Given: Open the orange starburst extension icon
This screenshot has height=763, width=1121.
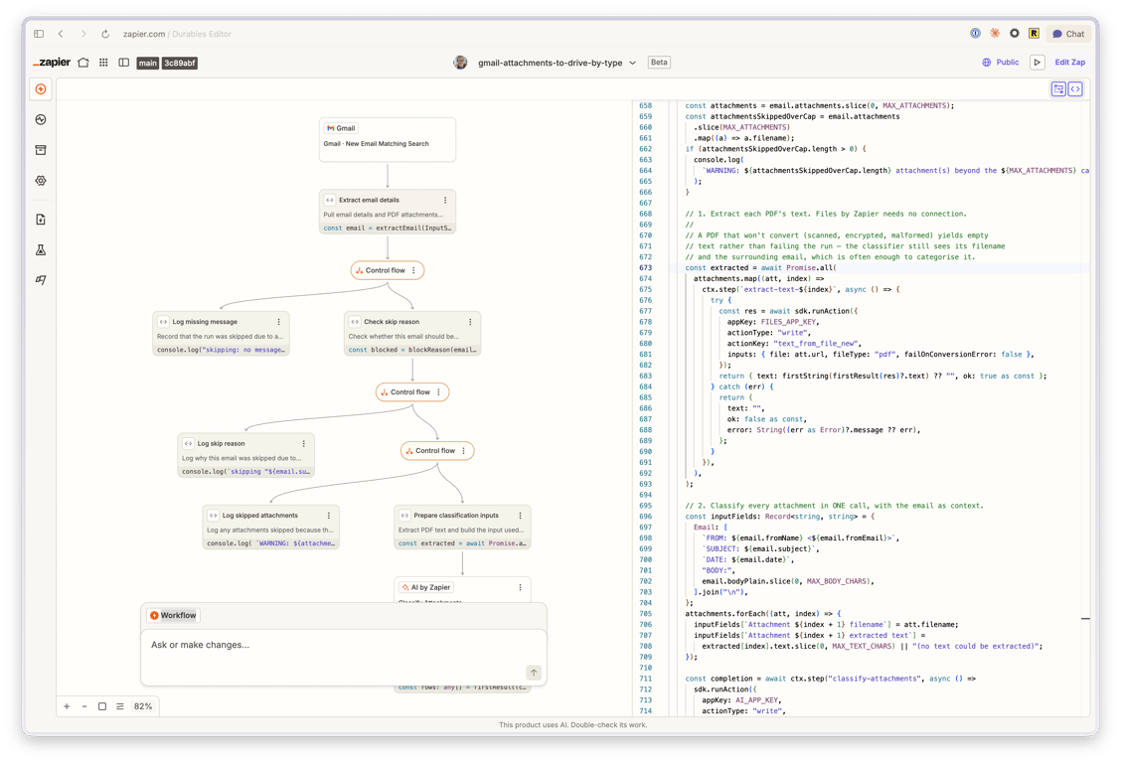Looking at the screenshot, I should tap(995, 33).
